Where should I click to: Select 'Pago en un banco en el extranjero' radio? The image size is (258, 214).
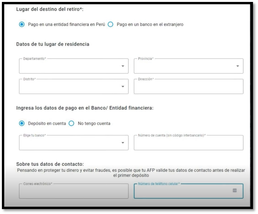(110, 24)
